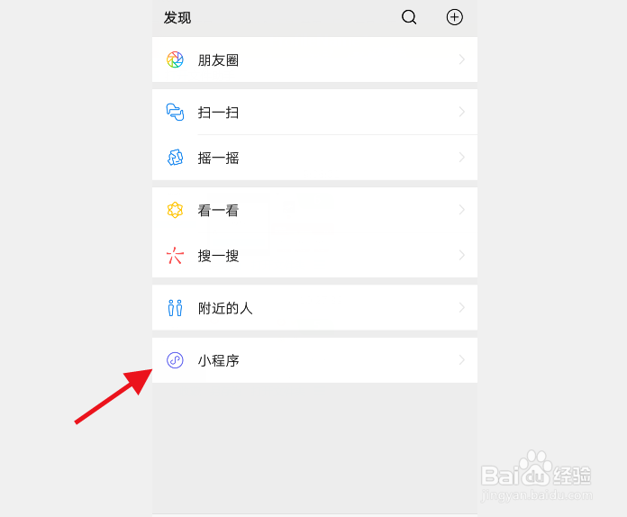Expand the 搜一搜 row chevron

[x=462, y=256]
